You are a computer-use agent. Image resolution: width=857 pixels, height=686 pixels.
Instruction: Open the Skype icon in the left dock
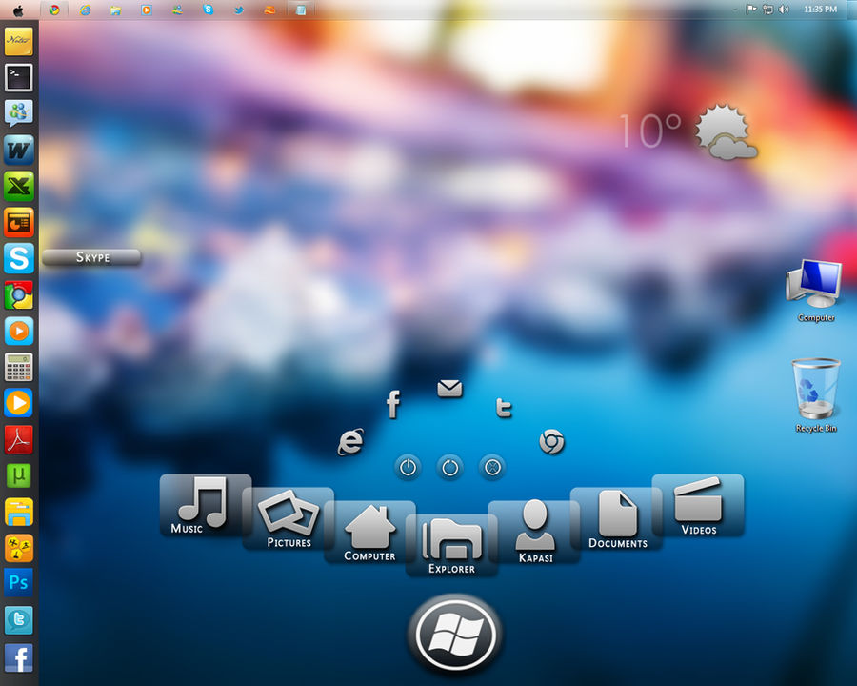[19, 258]
